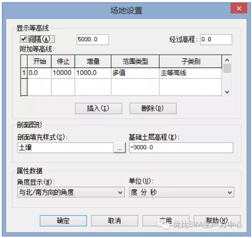Open the 多值 range type cell

coord(135,73)
